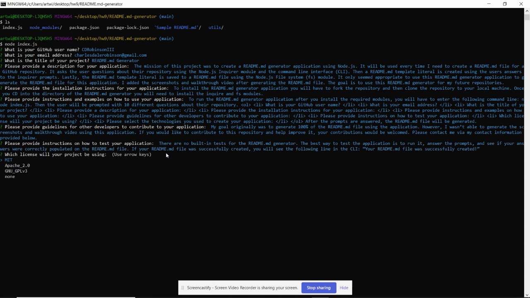Click 'Please provide the installation instructions' prompt
Viewport: 530px width, 298px height.
[87, 88]
